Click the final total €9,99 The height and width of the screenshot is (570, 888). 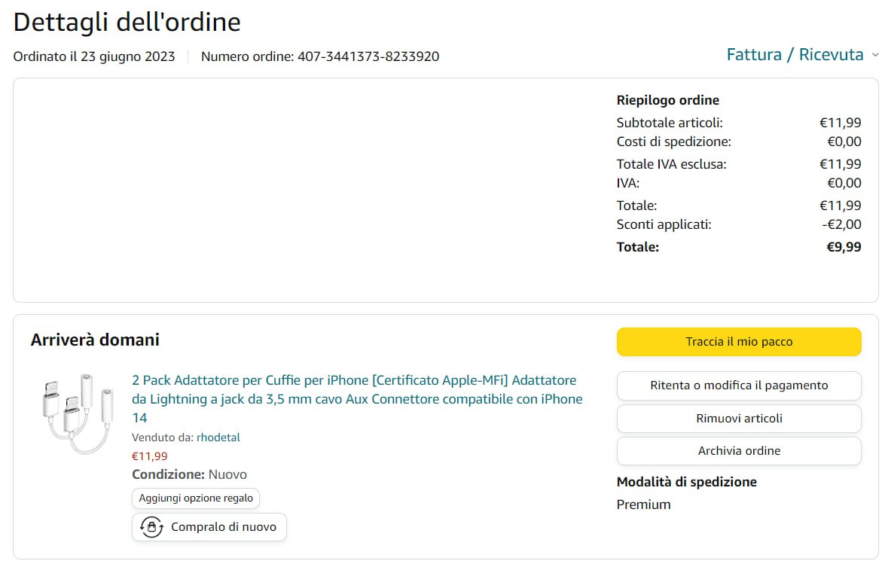click(844, 247)
